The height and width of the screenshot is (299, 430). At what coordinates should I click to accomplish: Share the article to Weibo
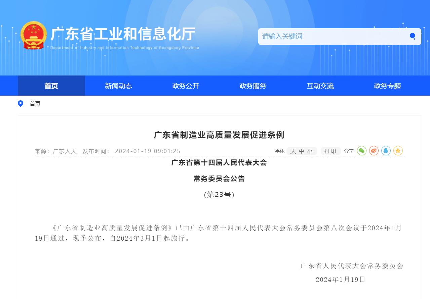[x=374, y=151]
